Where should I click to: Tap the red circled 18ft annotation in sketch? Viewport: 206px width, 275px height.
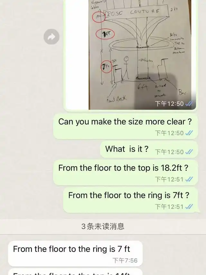pyautogui.click(x=99, y=17)
